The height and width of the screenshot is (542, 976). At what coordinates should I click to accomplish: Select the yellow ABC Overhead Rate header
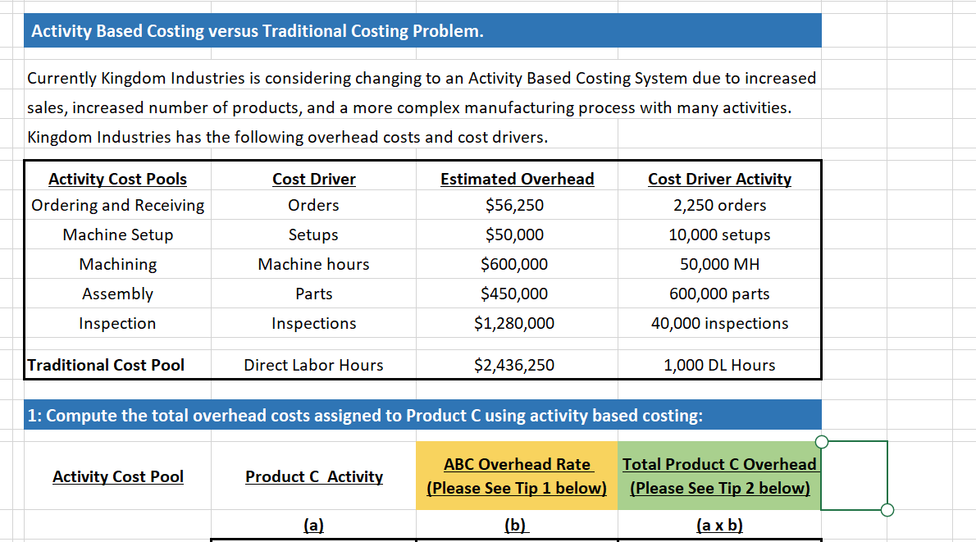(517, 476)
